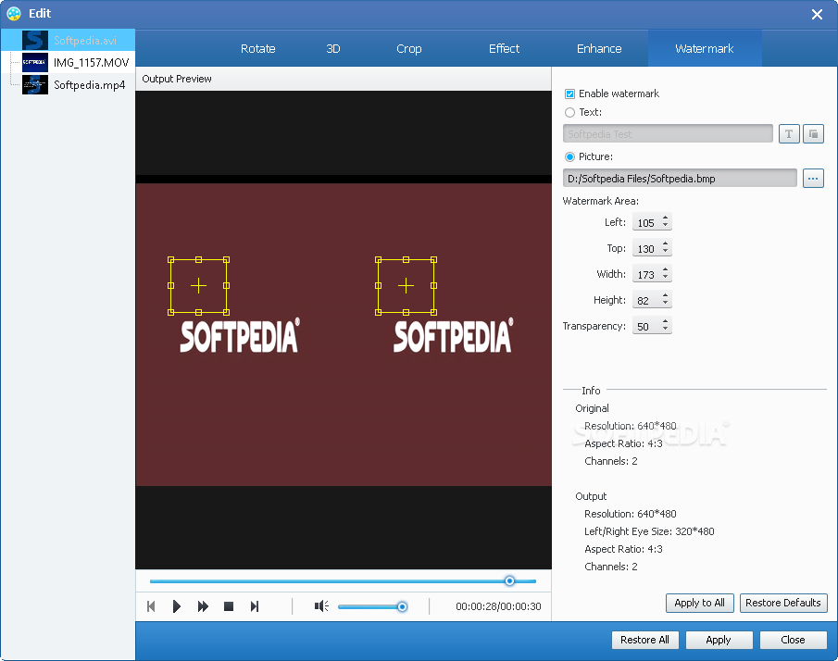Select the IMG_1157.MOV thumbnail
This screenshot has height=661, width=838.
tap(35, 63)
